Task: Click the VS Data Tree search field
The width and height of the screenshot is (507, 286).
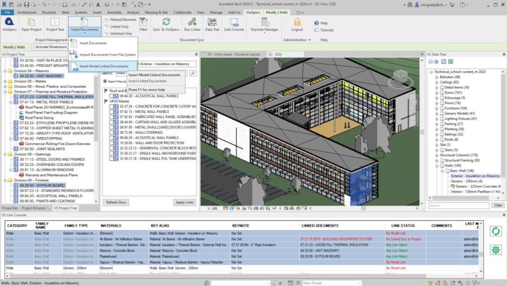Action: [458, 205]
